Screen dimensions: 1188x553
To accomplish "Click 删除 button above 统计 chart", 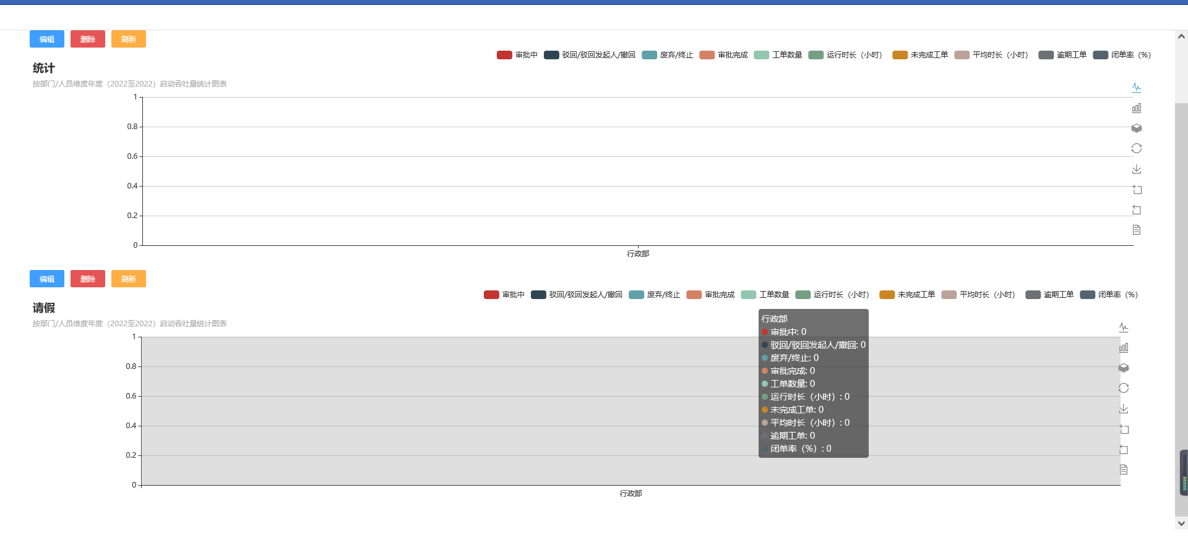I will coord(88,39).
